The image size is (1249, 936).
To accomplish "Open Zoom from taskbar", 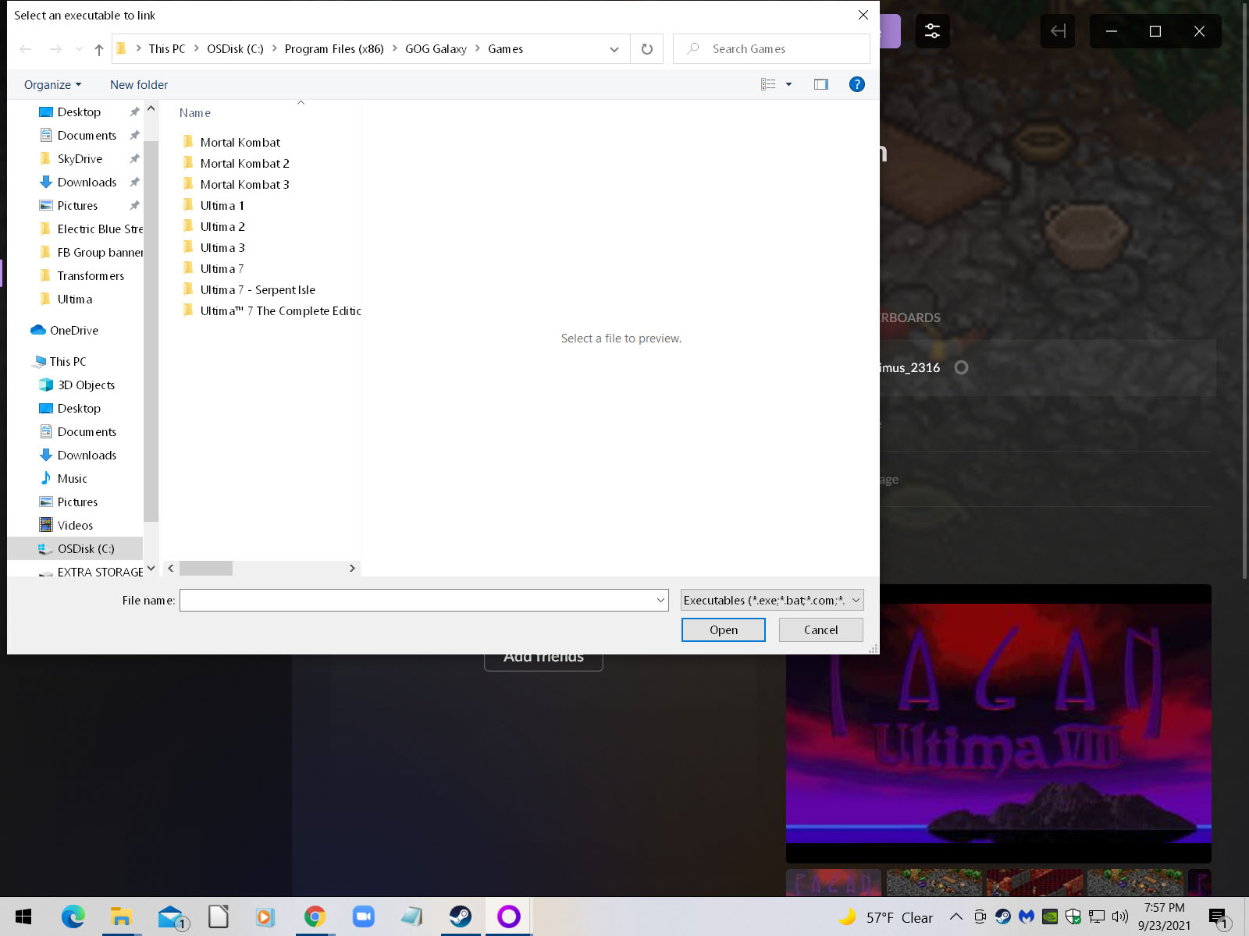I will point(363,916).
